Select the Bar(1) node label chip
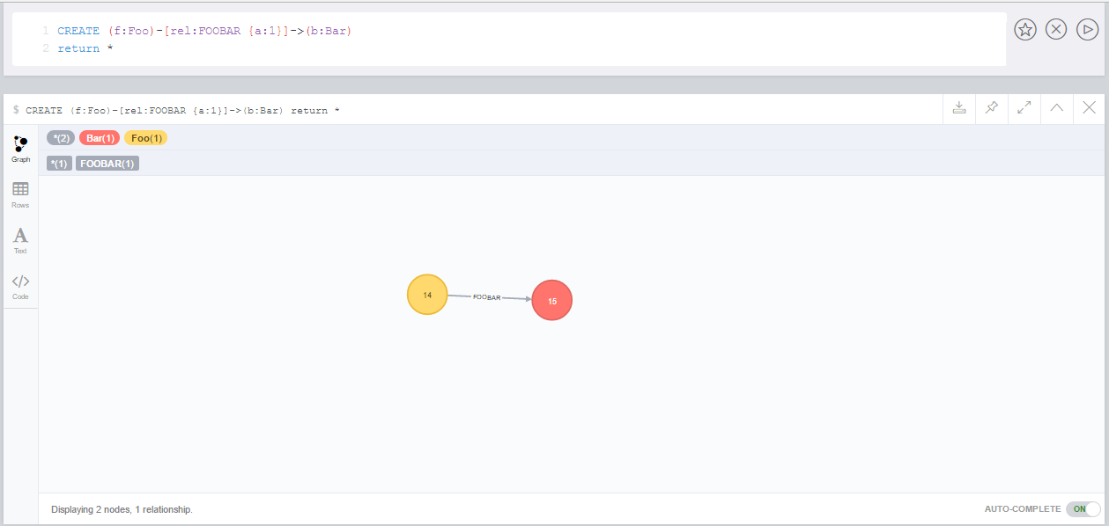 [100, 137]
